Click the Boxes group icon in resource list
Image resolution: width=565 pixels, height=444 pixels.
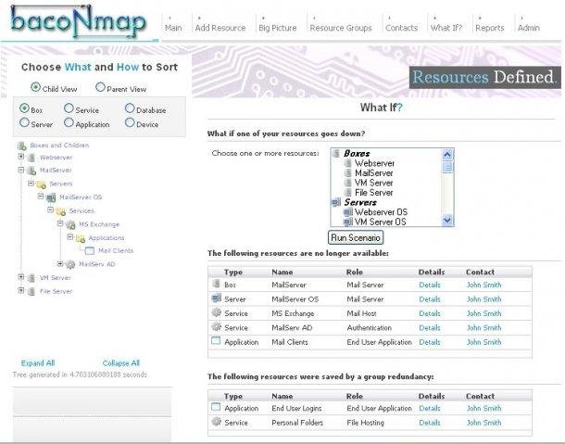pyautogui.click(x=336, y=153)
